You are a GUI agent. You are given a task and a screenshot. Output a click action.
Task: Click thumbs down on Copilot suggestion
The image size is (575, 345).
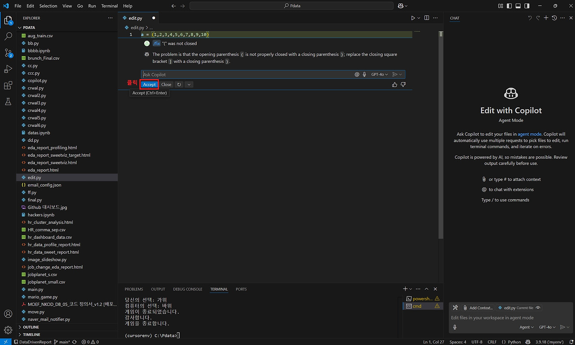(403, 85)
